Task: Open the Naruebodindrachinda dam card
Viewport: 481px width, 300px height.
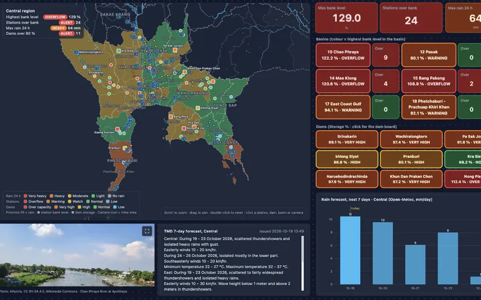Action: [347, 179]
